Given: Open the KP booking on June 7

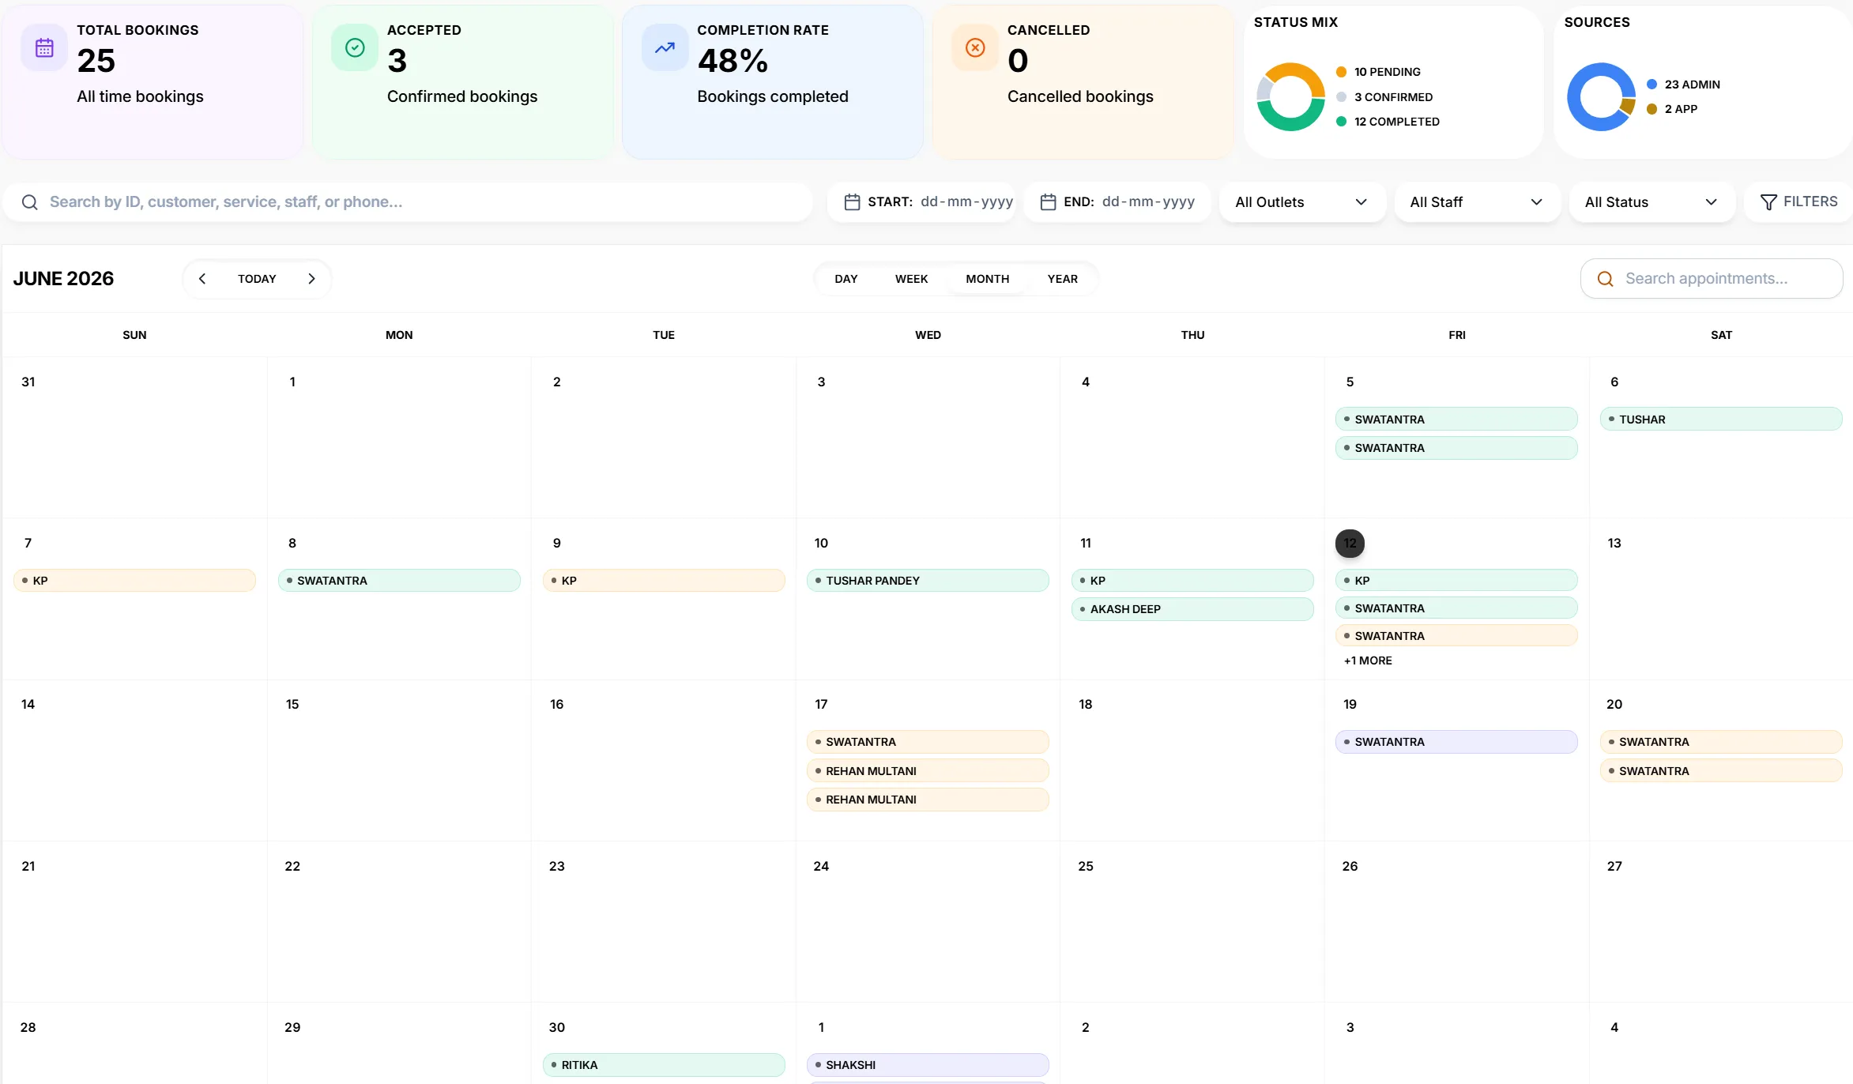Looking at the screenshot, I should [134, 581].
